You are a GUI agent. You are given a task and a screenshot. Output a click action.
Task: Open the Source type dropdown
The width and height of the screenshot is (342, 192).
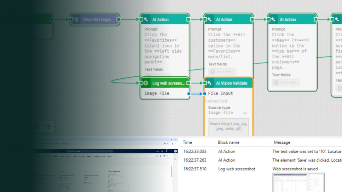(228, 113)
